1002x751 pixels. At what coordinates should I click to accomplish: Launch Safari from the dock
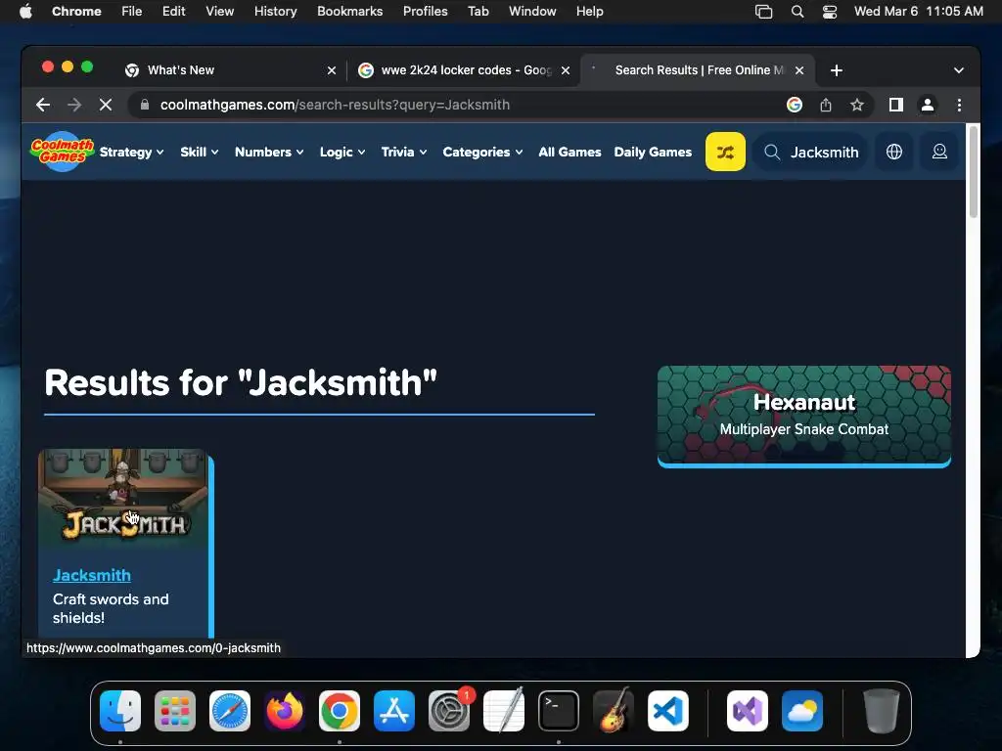coord(230,711)
